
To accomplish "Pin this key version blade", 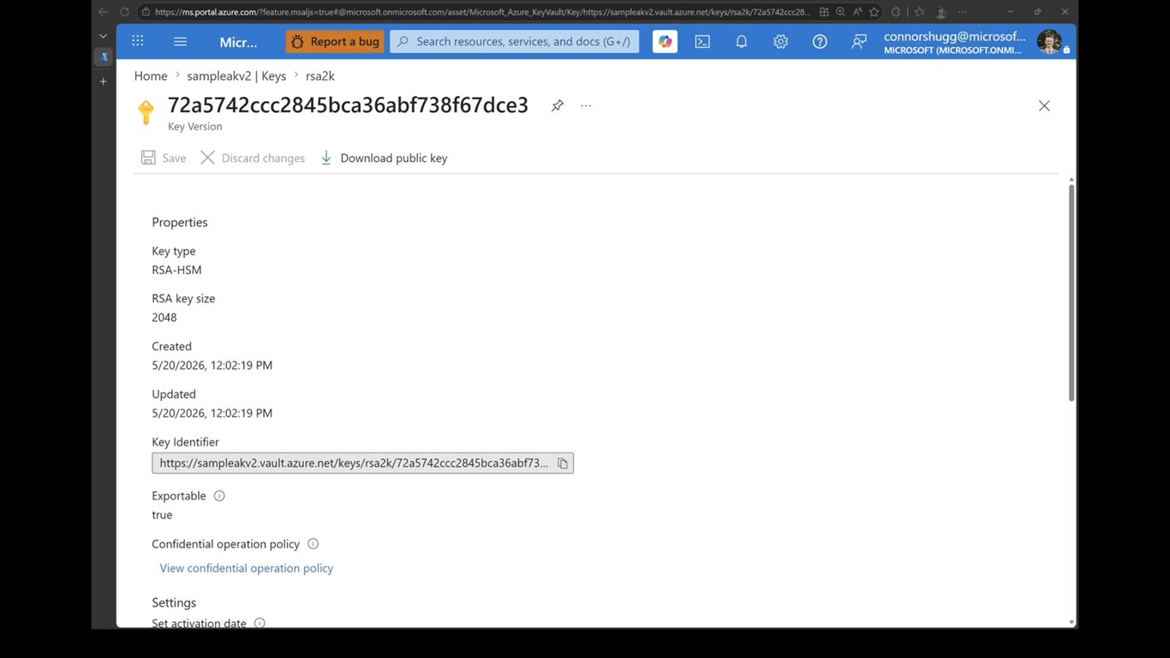I will coord(558,105).
